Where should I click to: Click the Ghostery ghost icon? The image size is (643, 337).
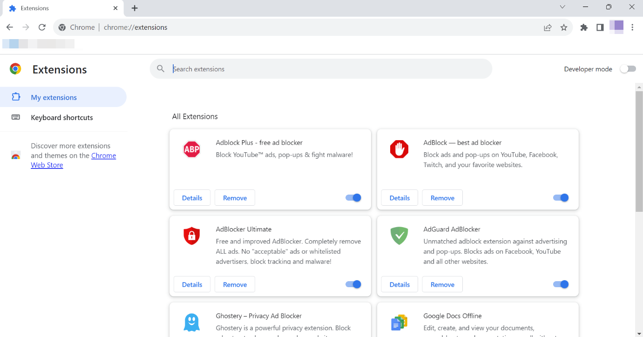pyautogui.click(x=192, y=322)
